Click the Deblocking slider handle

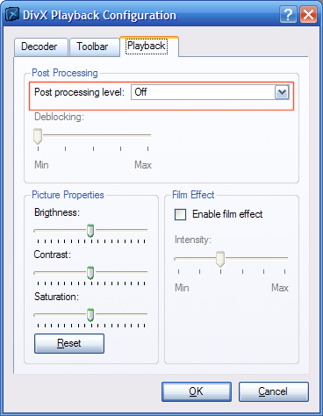coord(38,136)
